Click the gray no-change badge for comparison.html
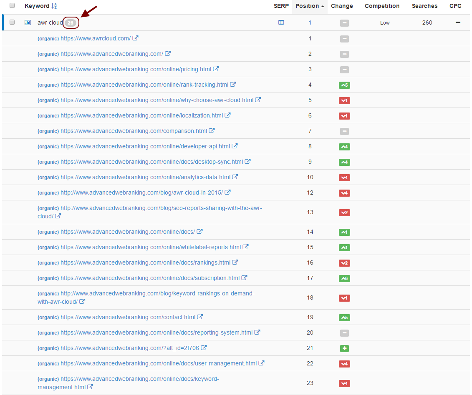 click(x=344, y=131)
